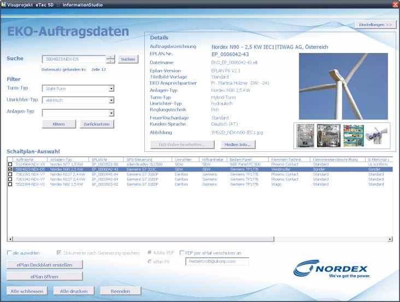Click EKO-Daten bearbeiten button
The image size is (400, 302).
point(182,145)
